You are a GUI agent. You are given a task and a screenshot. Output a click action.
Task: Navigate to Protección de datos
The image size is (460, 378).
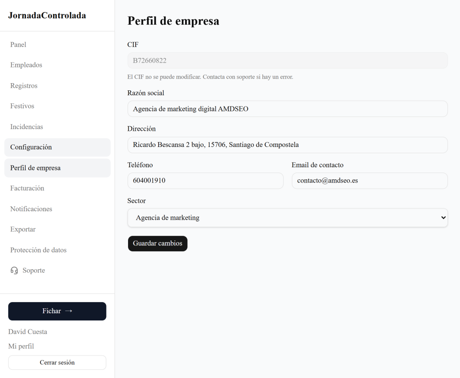[38, 250]
